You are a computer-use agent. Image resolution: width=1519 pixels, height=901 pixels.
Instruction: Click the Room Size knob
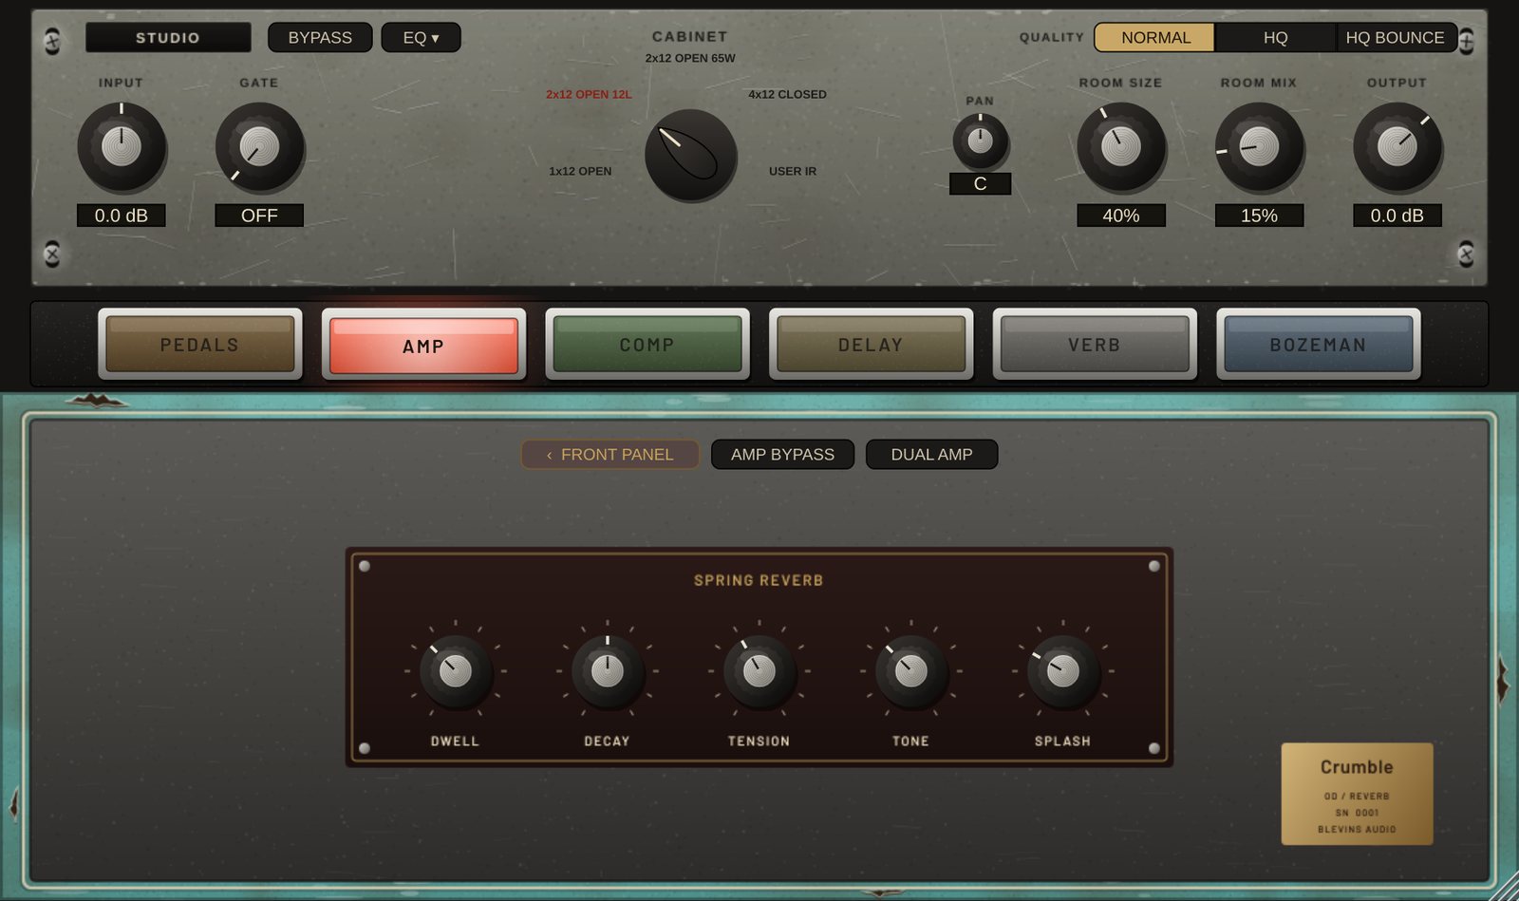[x=1121, y=147]
